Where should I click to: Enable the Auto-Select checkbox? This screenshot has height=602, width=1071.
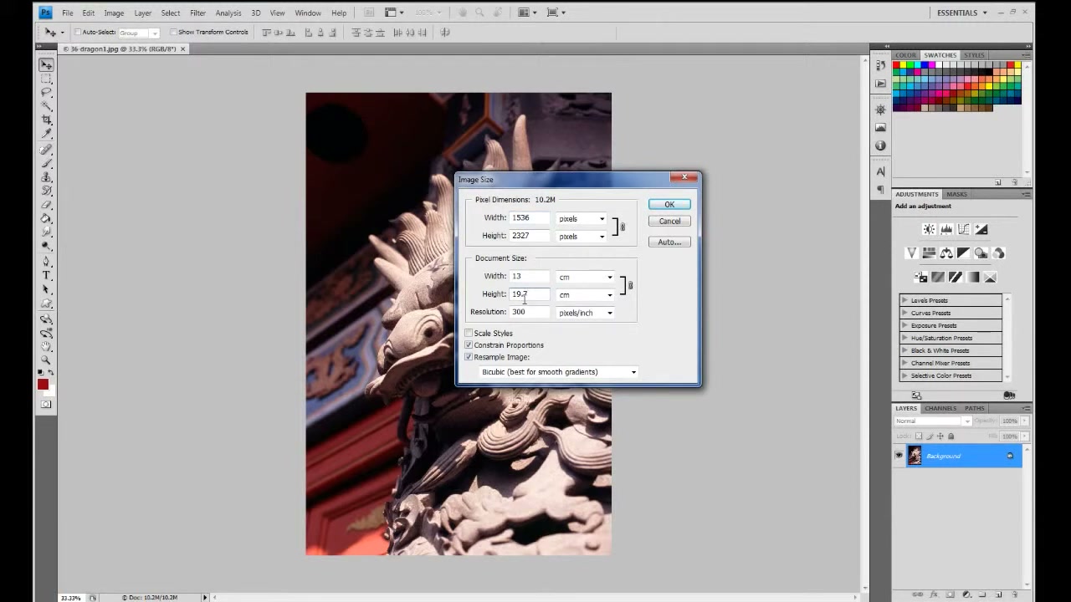78,32
